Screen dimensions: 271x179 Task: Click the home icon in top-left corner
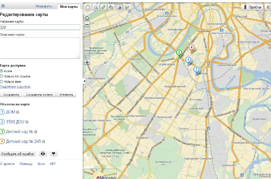[x=3, y=6]
